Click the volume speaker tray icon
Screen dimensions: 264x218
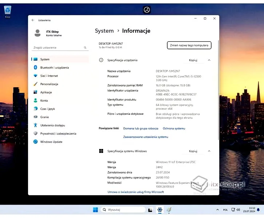click(x=238, y=210)
